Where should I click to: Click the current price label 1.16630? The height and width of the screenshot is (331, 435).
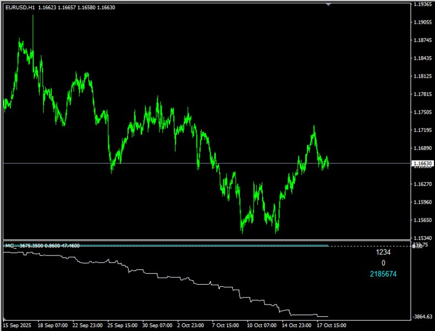(x=422, y=163)
